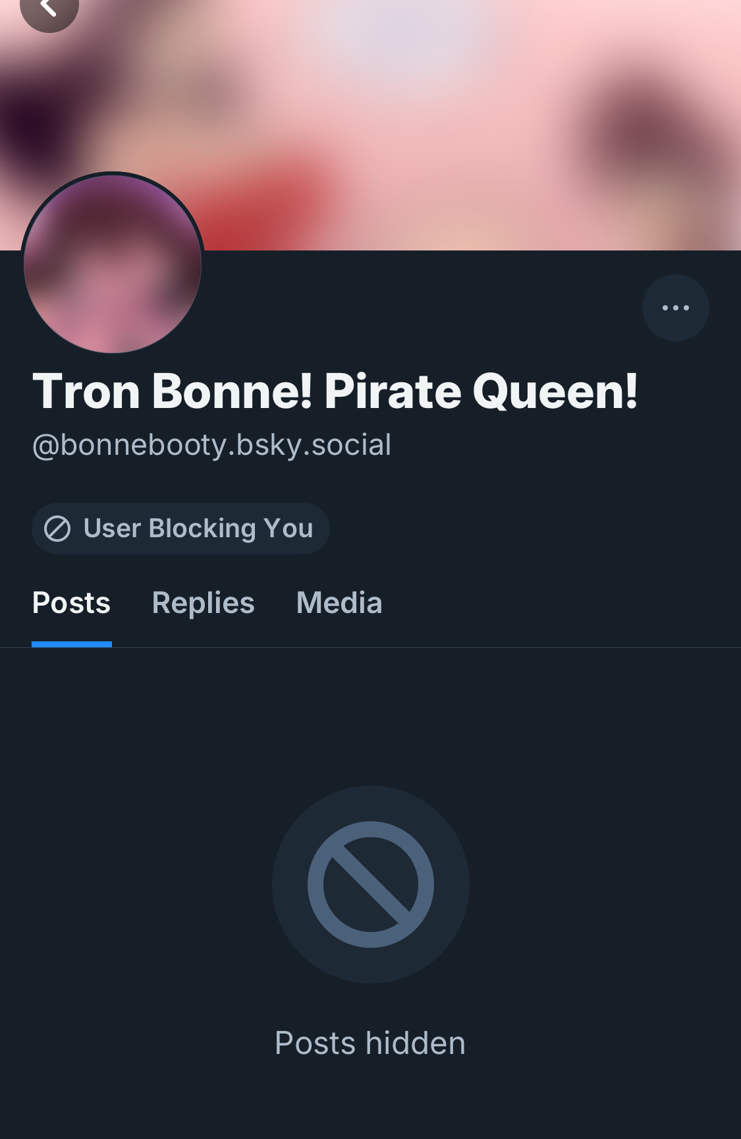Click the "Blocking You" label text
Viewport: 741px width, 1139px height.
click(x=231, y=529)
